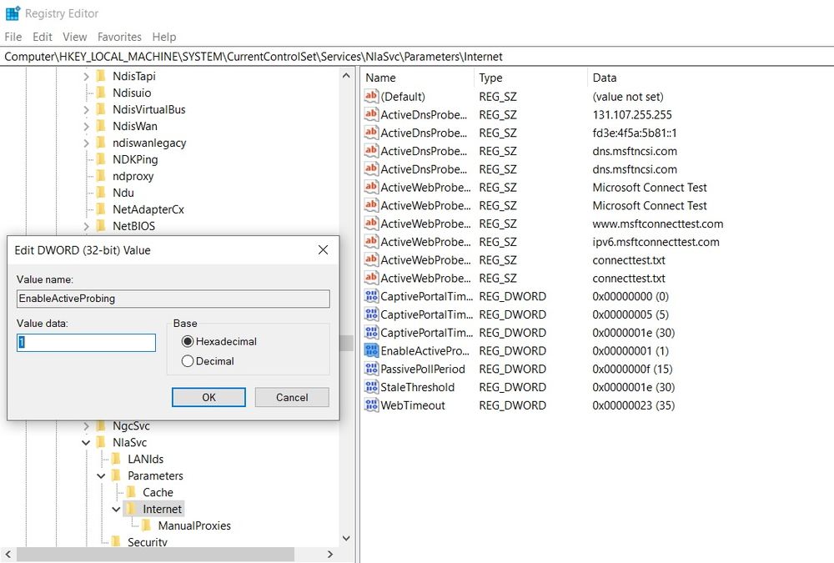Click the ManualProxies folder icon
Screen dimensions: 834x563
click(x=146, y=525)
